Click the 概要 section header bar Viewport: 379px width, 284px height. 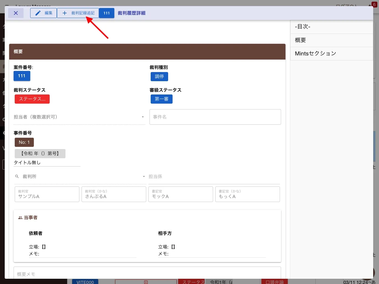[x=147, y=52]
